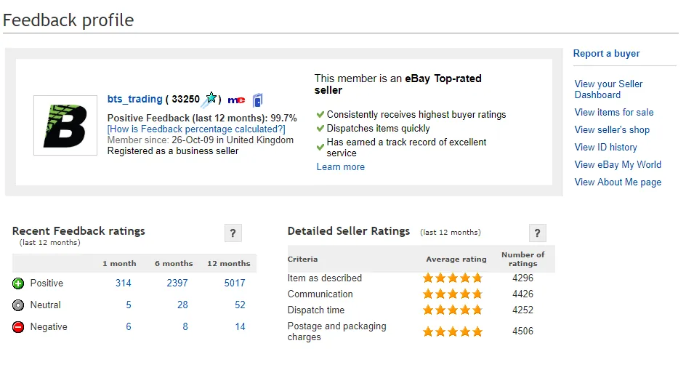The width and height of the screenshot is (686, 370).
Task: Click the red Negative minus icon
Action: pos(18,327)
